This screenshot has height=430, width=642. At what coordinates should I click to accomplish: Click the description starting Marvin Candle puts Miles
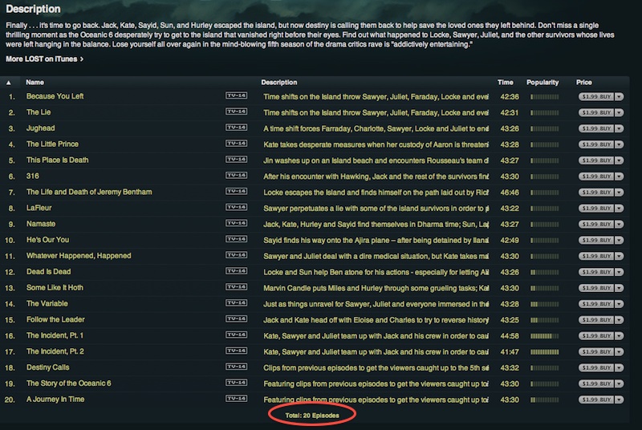click(x=376, y=288)
